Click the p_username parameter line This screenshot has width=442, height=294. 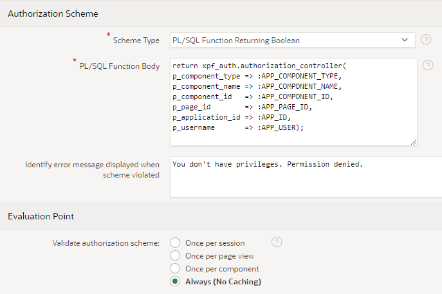[x=238, y=127]
